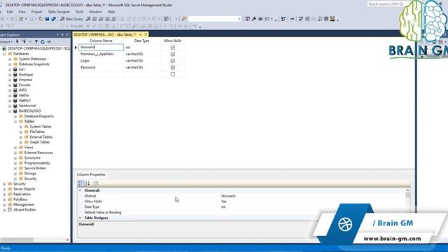Screen dimensions: 448x252
Task: Click the Relationships icon in Table Designer toolbar
Action: (301, 19)
